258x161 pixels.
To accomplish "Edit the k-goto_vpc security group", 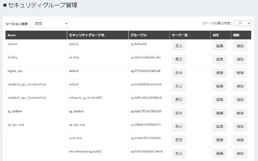I will coord(220,73).
